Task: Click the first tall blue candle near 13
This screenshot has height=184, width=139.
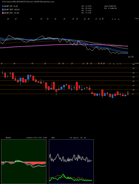Action: tap(28, 77)
